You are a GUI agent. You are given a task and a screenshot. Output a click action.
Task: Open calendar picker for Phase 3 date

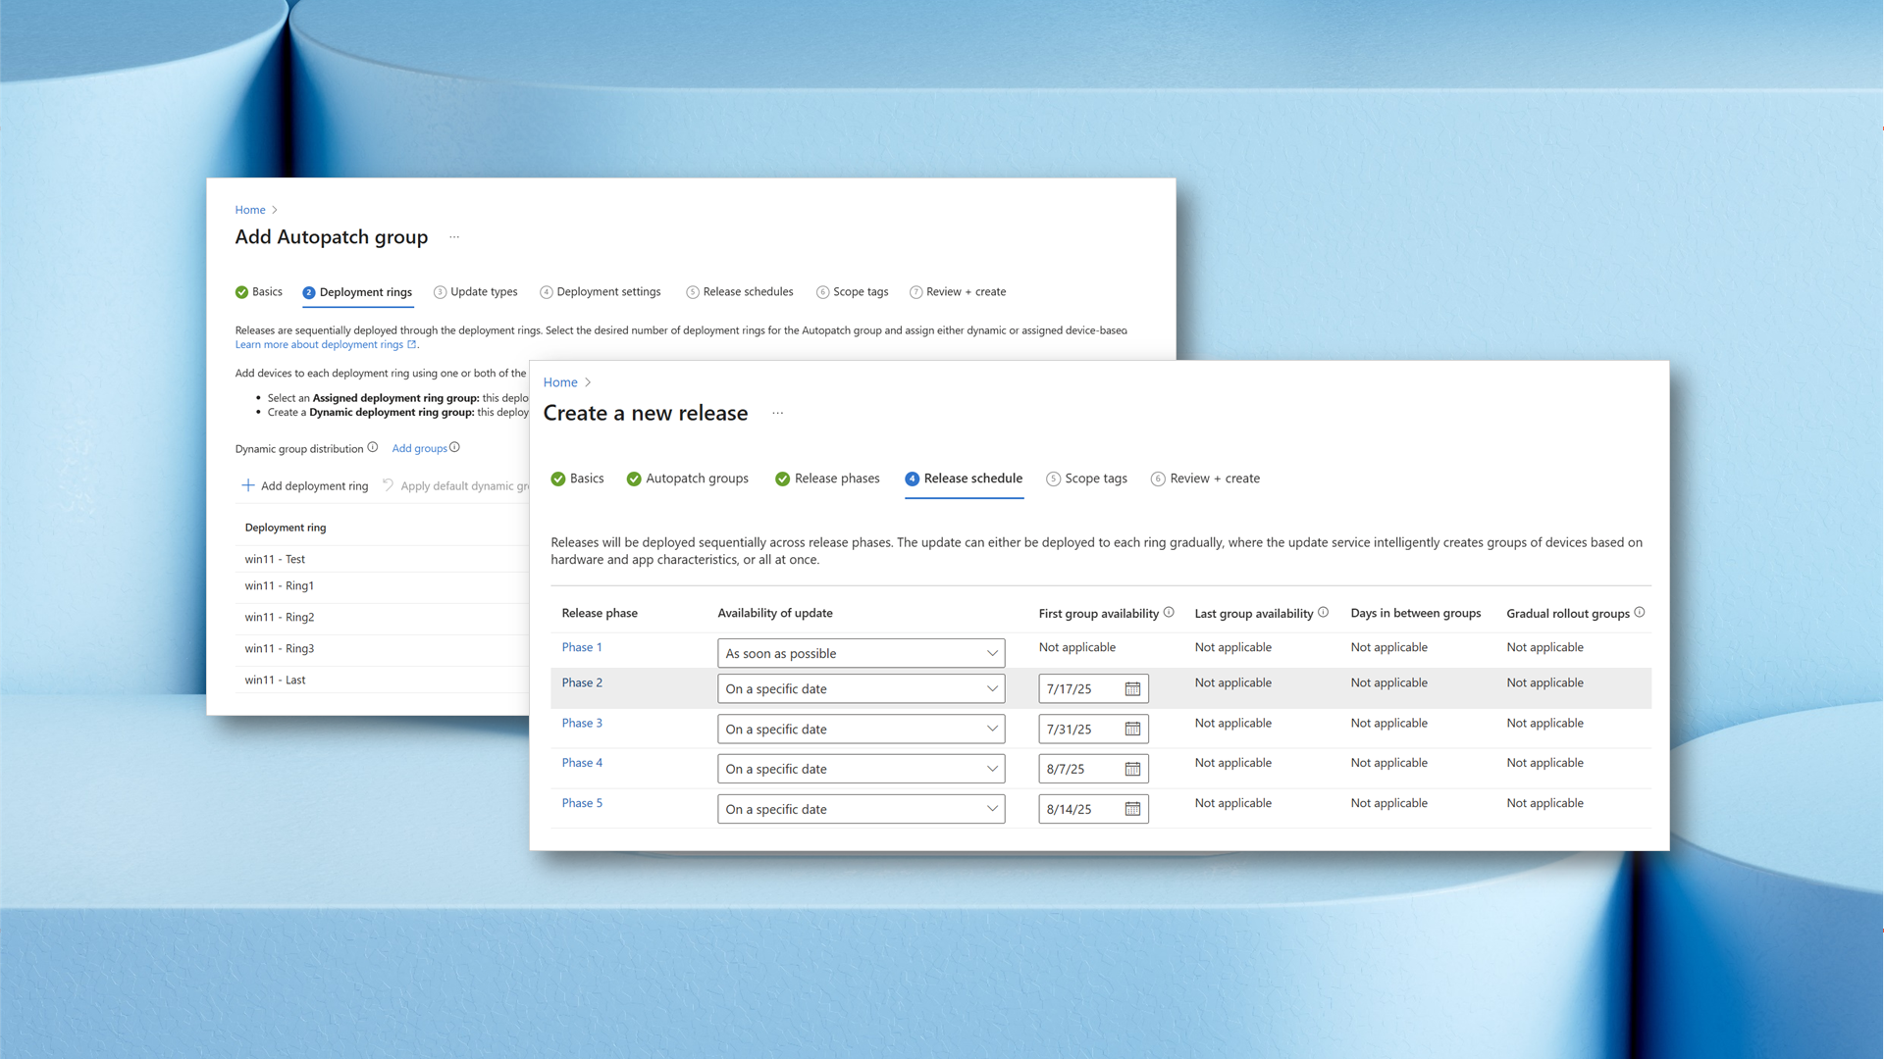point(1132,730)
